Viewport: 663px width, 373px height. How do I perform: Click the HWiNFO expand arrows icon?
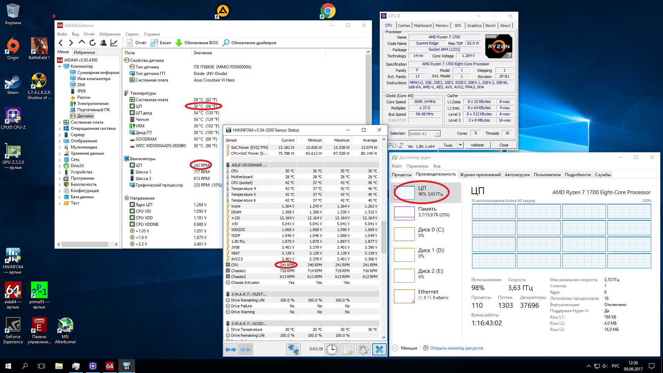click(231, 349)
